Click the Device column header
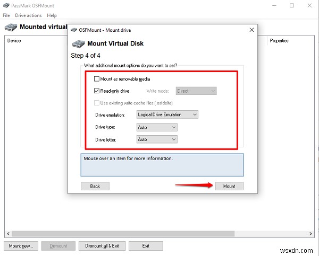 point(14,41)
